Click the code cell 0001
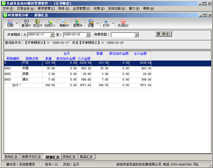The width and height of the screenshot is (213, 168). pyautogui.click(x=13, y=68)
